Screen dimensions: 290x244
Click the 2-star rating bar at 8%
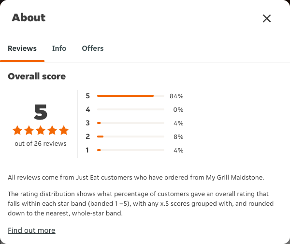point(130,137)
